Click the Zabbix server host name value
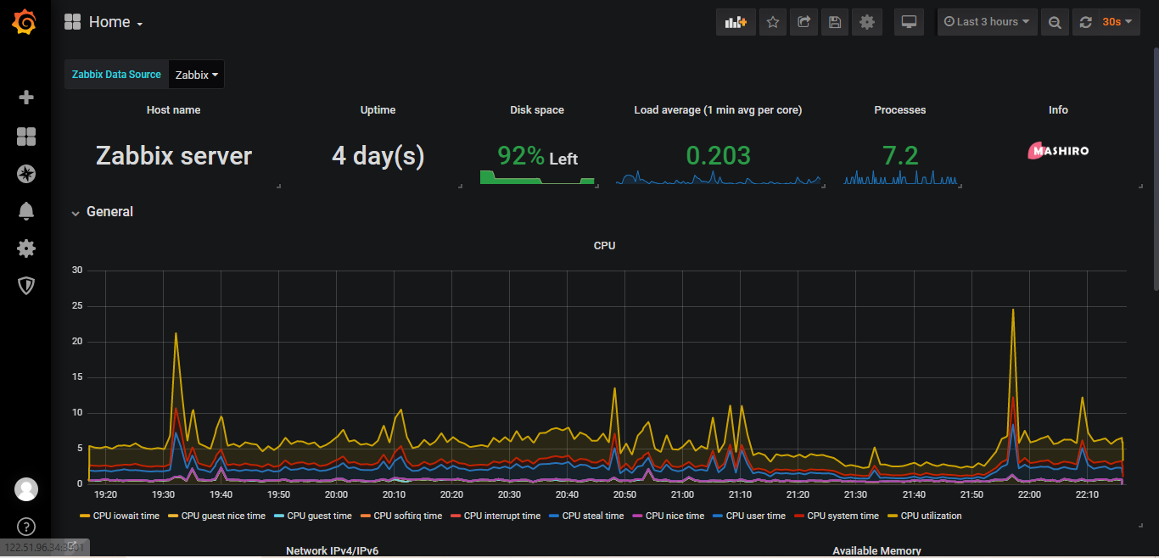1159x558 pixels. [x=173, y=156]
